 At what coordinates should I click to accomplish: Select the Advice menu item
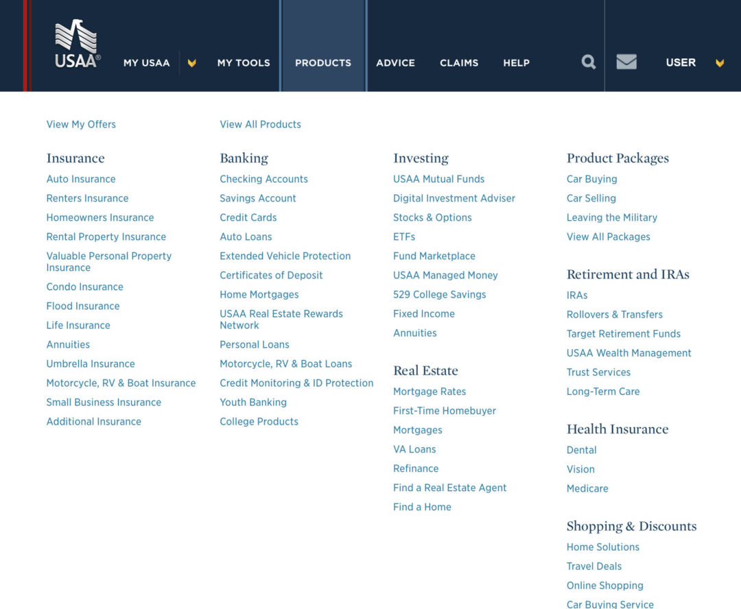pos(395,63)
